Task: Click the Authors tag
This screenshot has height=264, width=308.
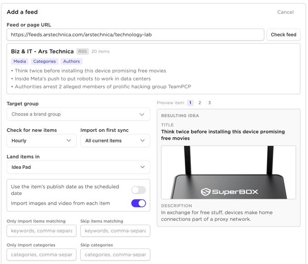Action: [x=71, y=61]
